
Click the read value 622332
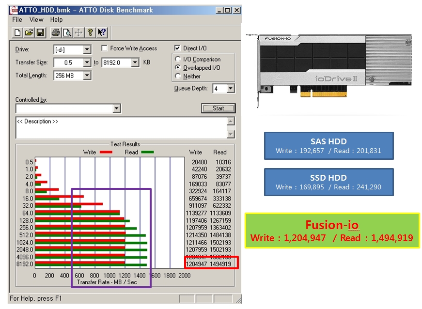pyautogui.click(x=222, y=206)
